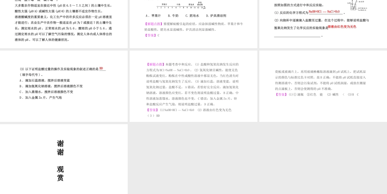Click the pH scale number line diagram

[181, 6]
